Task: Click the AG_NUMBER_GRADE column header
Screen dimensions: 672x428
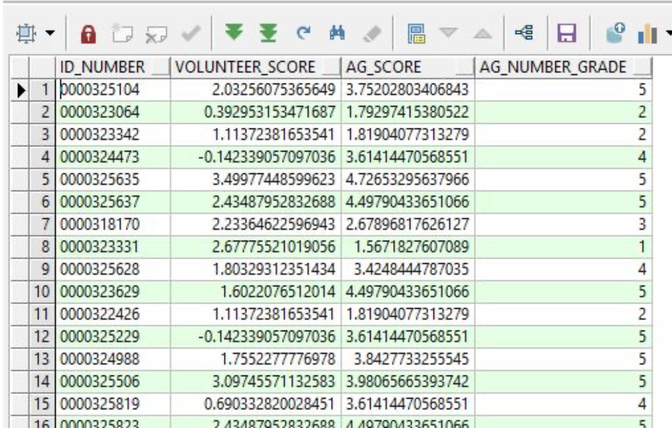Action: 563,67
